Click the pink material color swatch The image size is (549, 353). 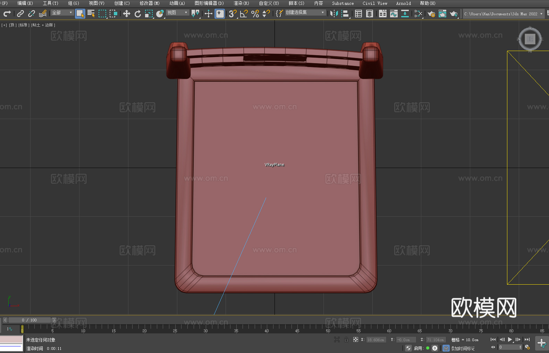[11, 339]
